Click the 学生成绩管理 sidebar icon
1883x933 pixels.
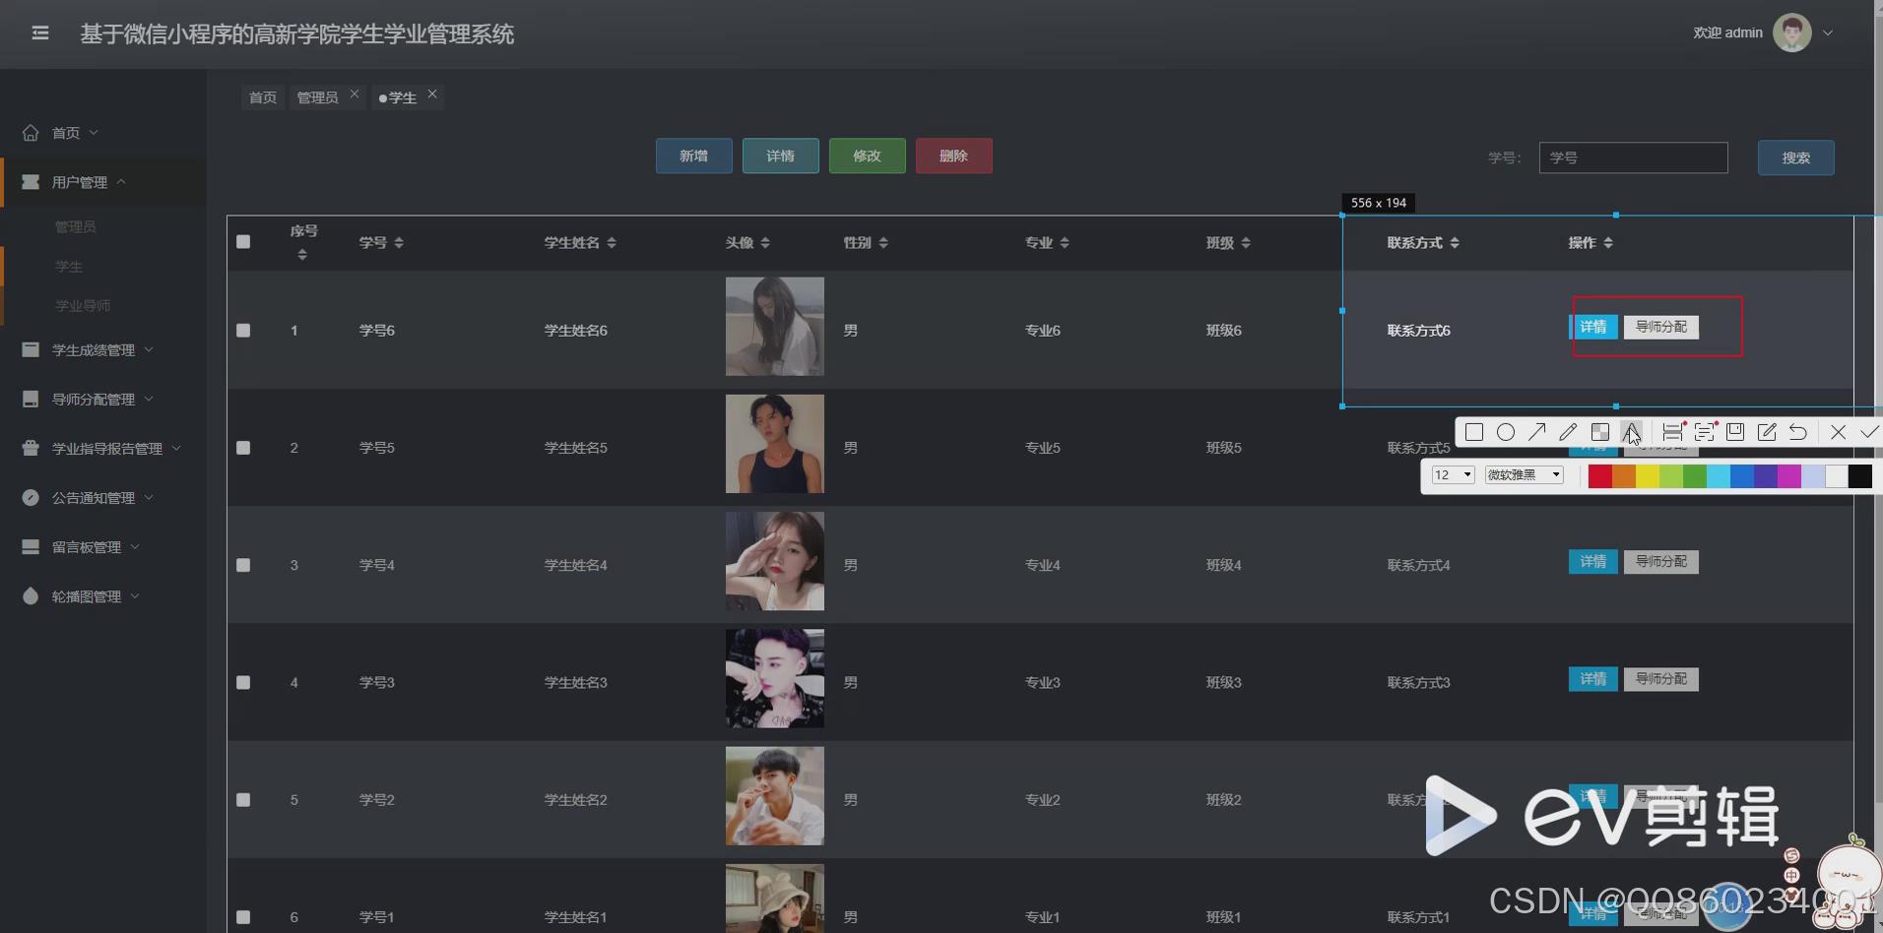coord(31,349)
